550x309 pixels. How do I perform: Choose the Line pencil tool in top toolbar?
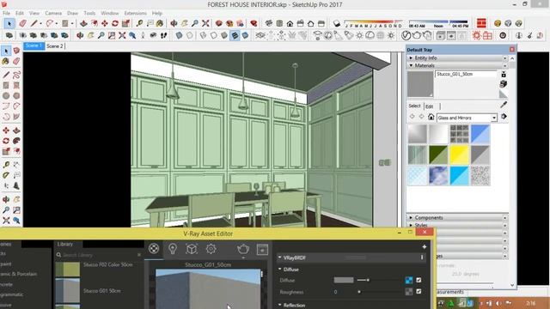tap(34, 23)
